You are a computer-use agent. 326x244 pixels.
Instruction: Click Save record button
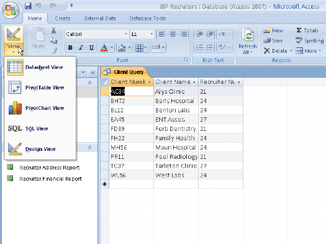[x=273, y=40]
